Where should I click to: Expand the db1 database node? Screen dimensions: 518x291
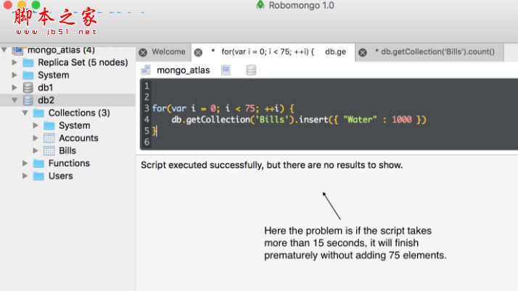coord(15,88)
